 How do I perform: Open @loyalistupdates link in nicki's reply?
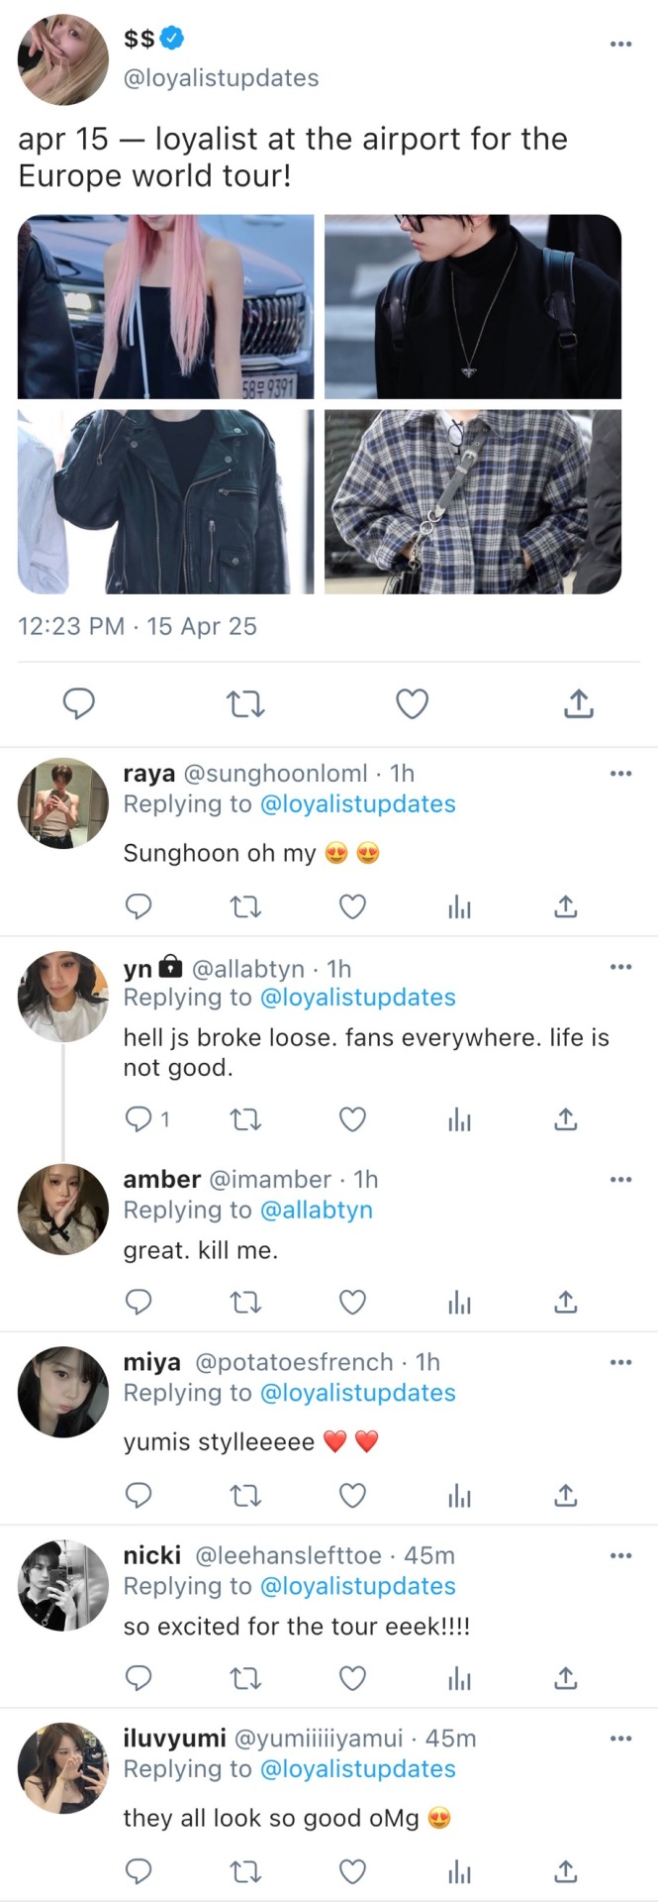click(x=357, y=1586)
